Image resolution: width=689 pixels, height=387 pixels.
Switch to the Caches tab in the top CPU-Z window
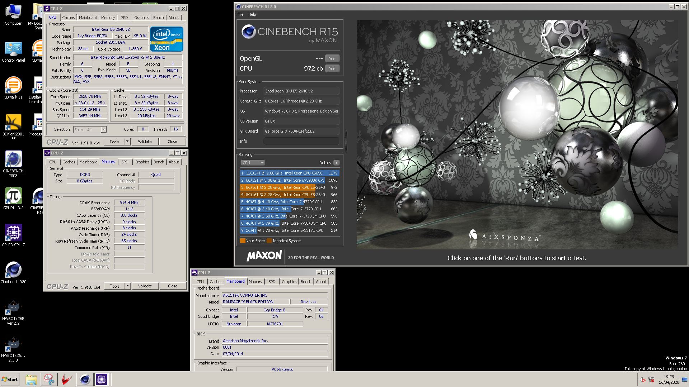coord(68,18)
